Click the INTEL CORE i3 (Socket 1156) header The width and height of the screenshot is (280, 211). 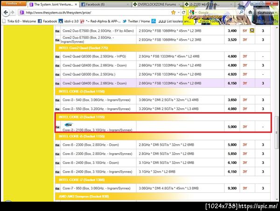(82, 91)
